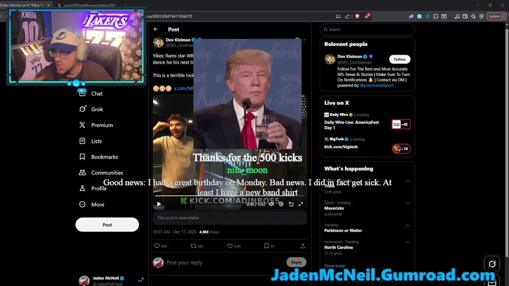
Task: Follow Dov Kleiman
Action: pyautogui.click(x=400, y=59)
